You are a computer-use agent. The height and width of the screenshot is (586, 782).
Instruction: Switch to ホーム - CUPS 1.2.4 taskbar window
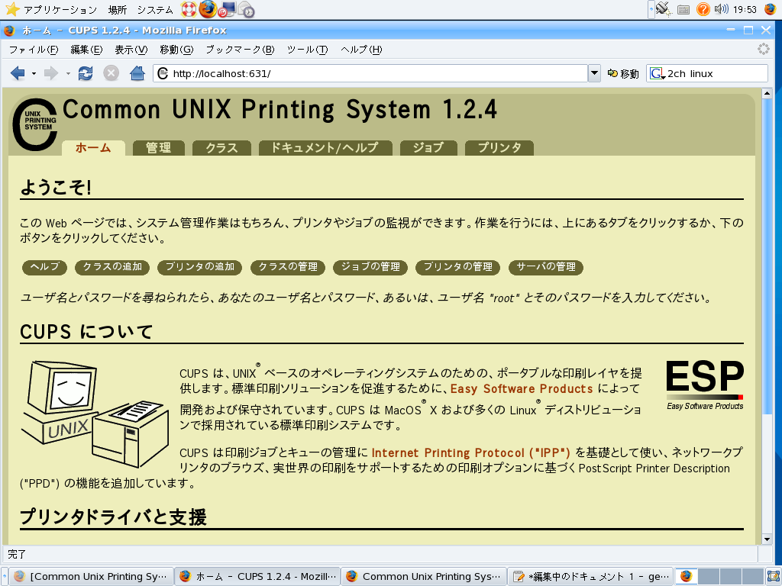[258, 577]
